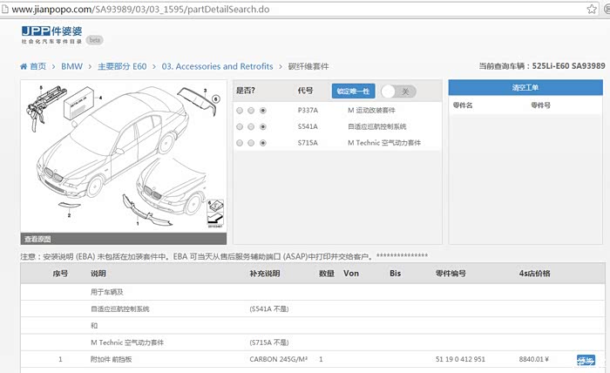This screenshot has height=373, width=610.
Task: Open 03. Accessories and Retrofits breadcrumb
Action: (218, 66)
